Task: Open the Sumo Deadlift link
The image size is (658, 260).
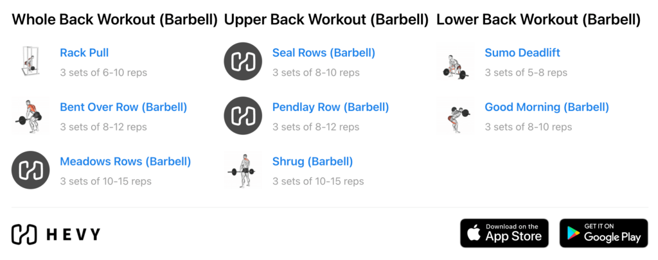Action: point(522,53)
